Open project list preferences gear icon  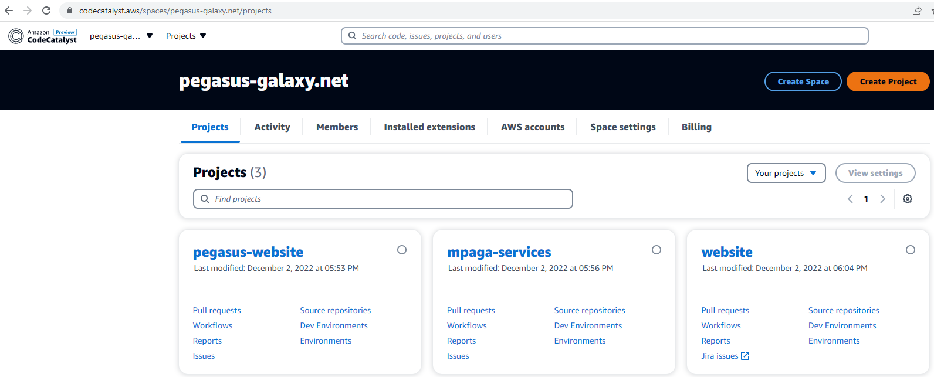click(908, 199)
